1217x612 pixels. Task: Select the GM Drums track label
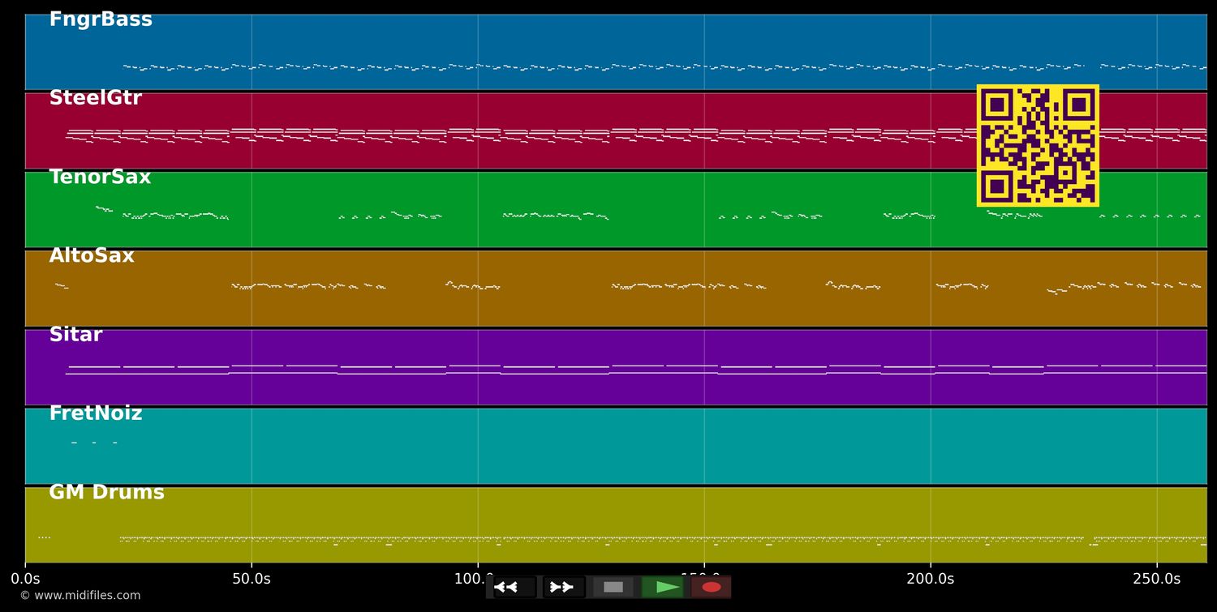tap(106, 492)
